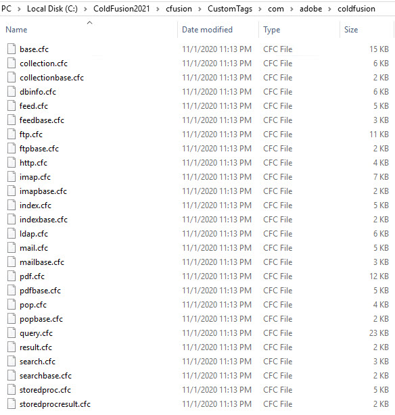
Task: Click the result.cfc file icon
Action: pyautogui.click(x=11, y=347)
